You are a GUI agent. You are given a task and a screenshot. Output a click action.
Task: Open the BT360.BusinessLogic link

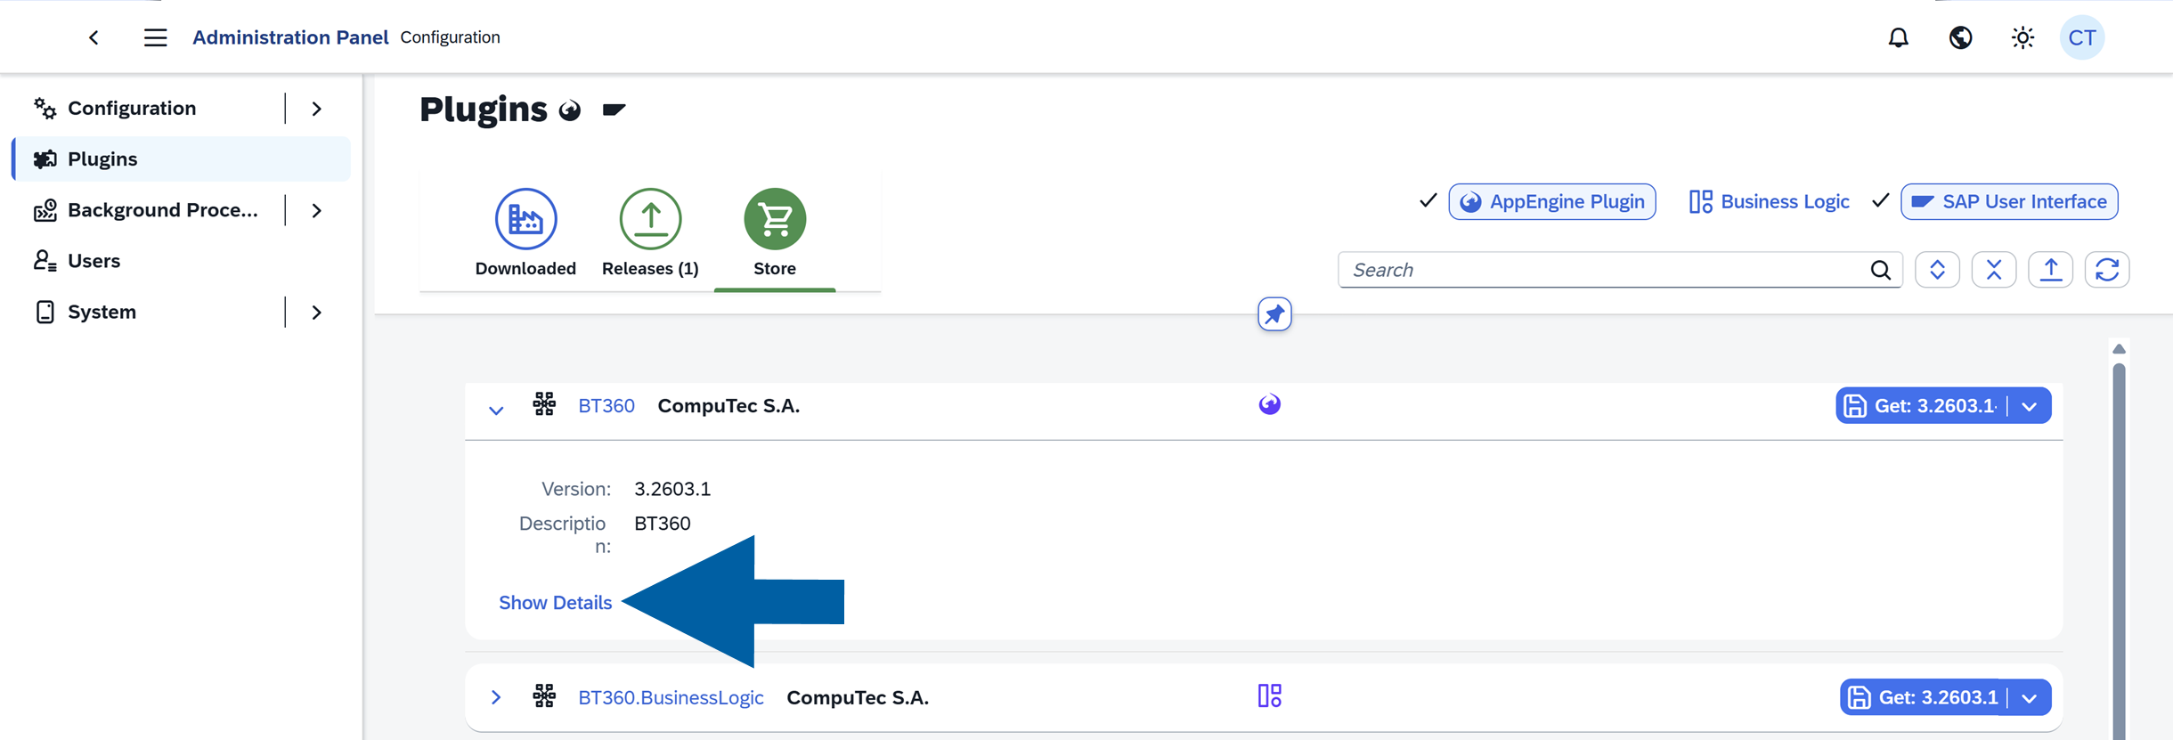tap(671, 698)
